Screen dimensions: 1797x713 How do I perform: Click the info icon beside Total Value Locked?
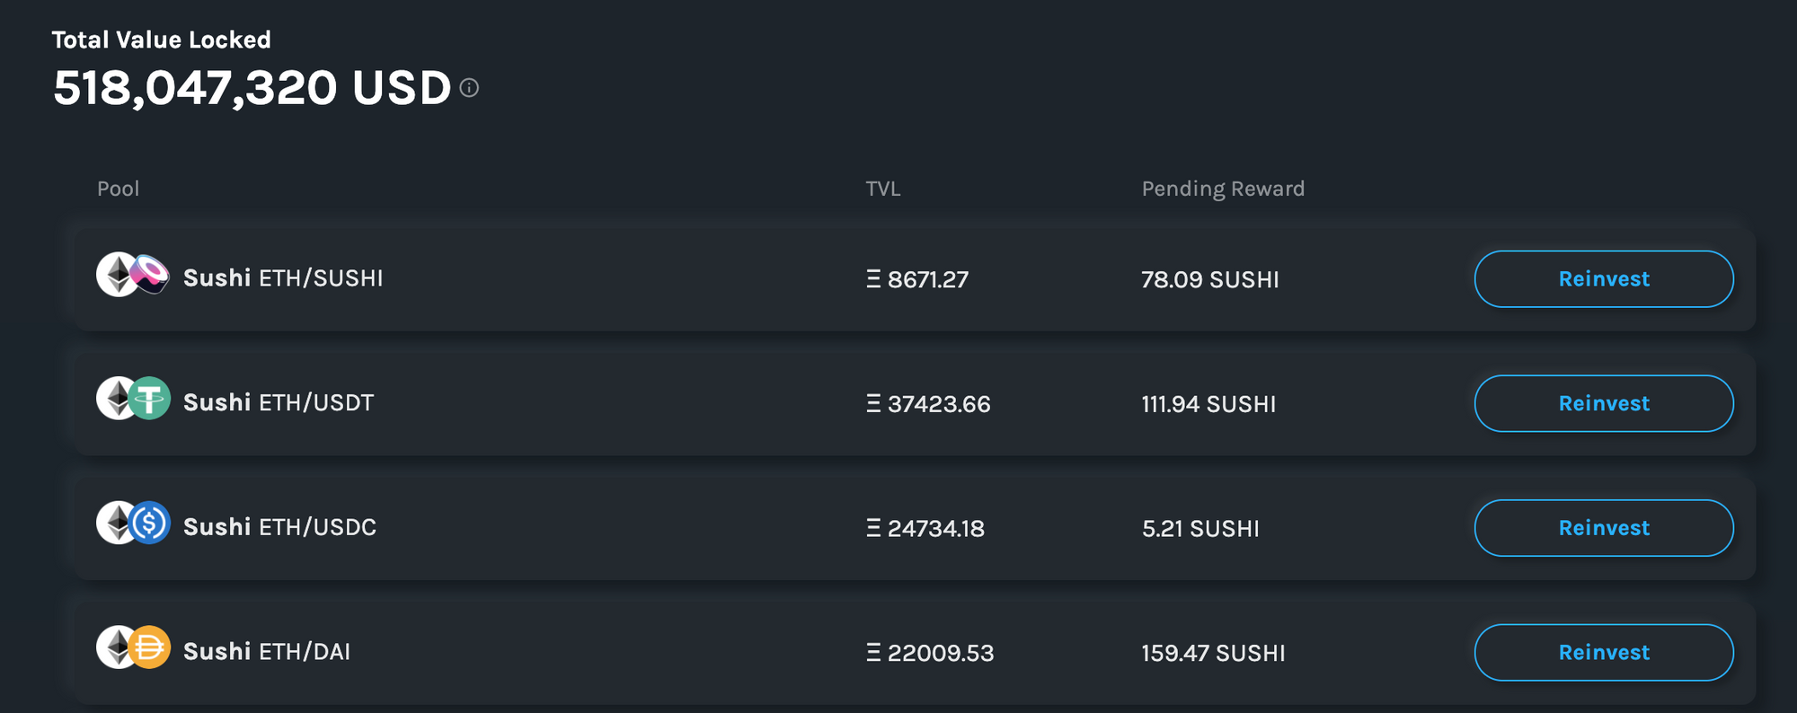click(469, 87)
